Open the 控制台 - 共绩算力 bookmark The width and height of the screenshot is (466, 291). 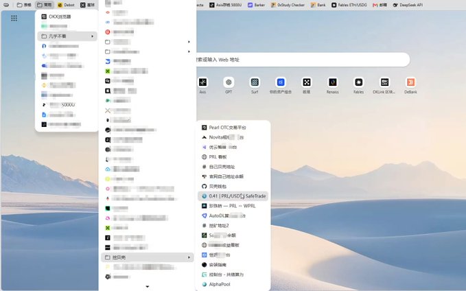coord(233,275)
